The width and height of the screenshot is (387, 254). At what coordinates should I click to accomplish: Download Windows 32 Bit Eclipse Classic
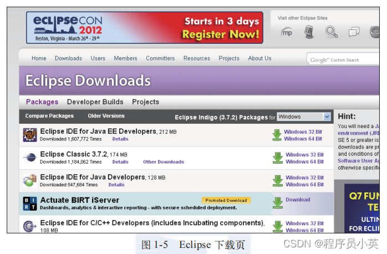point(304,155)
